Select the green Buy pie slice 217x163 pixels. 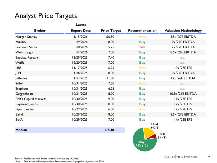point(143,144)
